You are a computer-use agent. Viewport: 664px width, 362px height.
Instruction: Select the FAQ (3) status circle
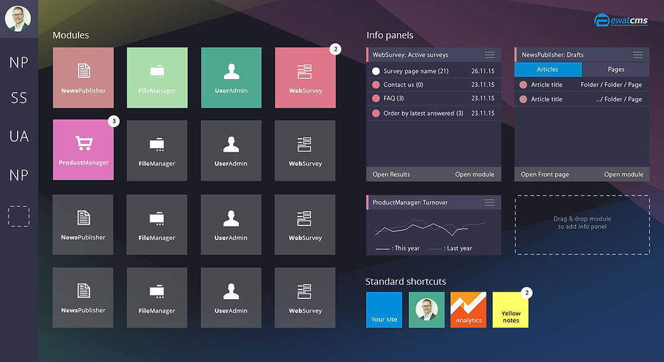[x=375, y=98]
